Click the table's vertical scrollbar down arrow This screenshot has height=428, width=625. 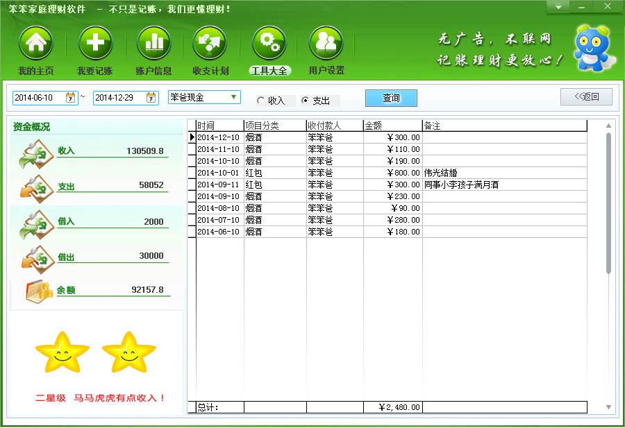pyautogui.click(x=609, y=407)
